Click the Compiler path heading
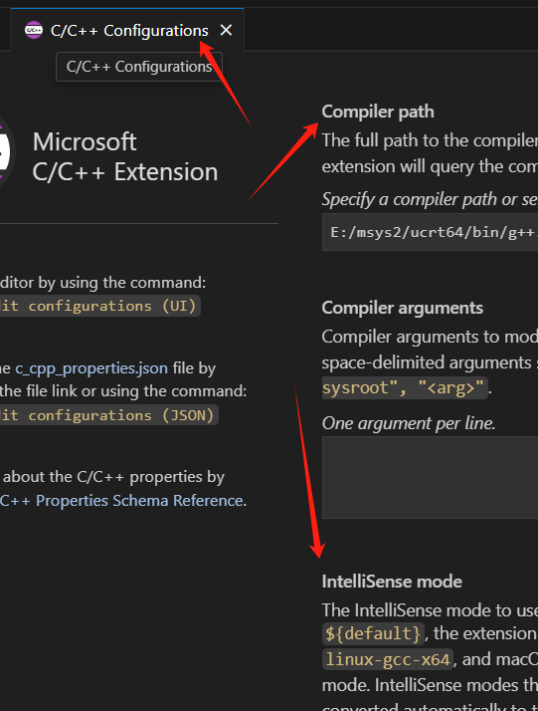Viewport: 538px width, 711px height. (x=378, y=112)
